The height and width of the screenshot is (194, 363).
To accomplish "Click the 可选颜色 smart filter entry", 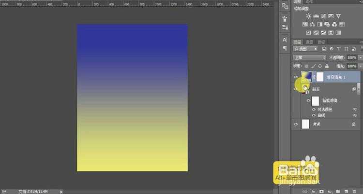I will [324, 110].
